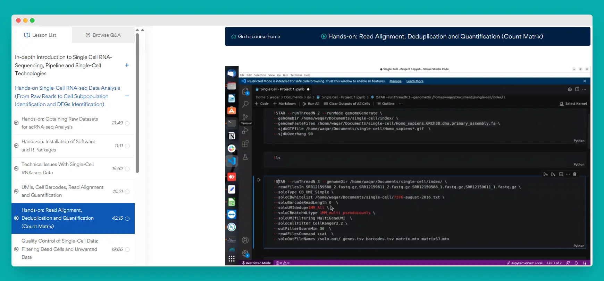Open the Slack icon in the Ubuntu dock
Image resolution: width=604 pixels, height=281 pixels.
click(232, 148)
